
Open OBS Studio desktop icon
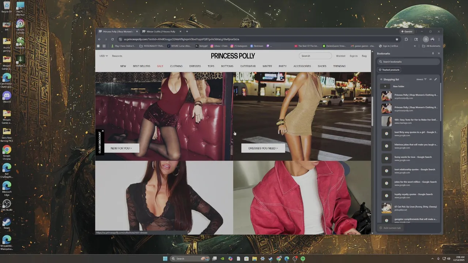(7, 205)
